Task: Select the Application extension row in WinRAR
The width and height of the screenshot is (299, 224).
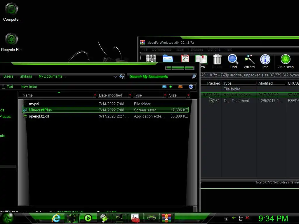Action: (250, 95)
